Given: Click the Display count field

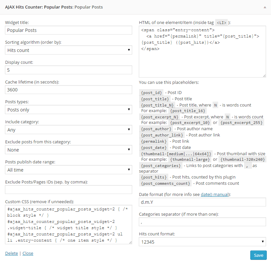Looking at the screenshot, I should tap(69, 70).
